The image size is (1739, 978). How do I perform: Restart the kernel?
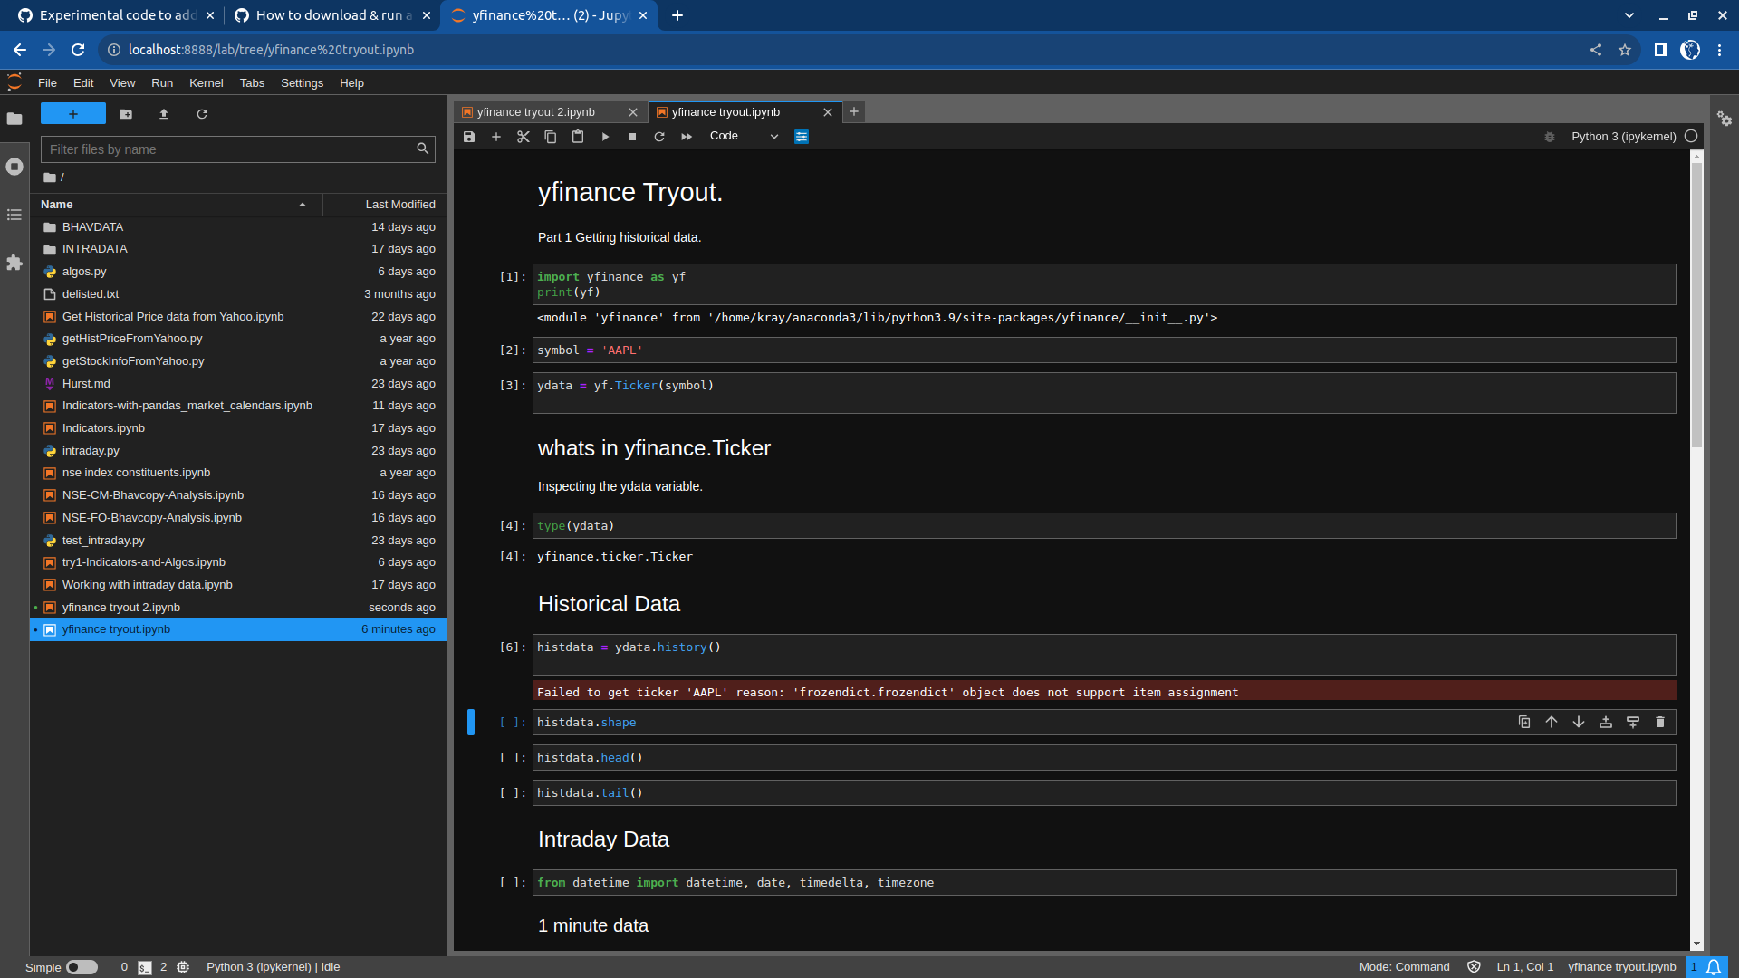coord(659,137)
